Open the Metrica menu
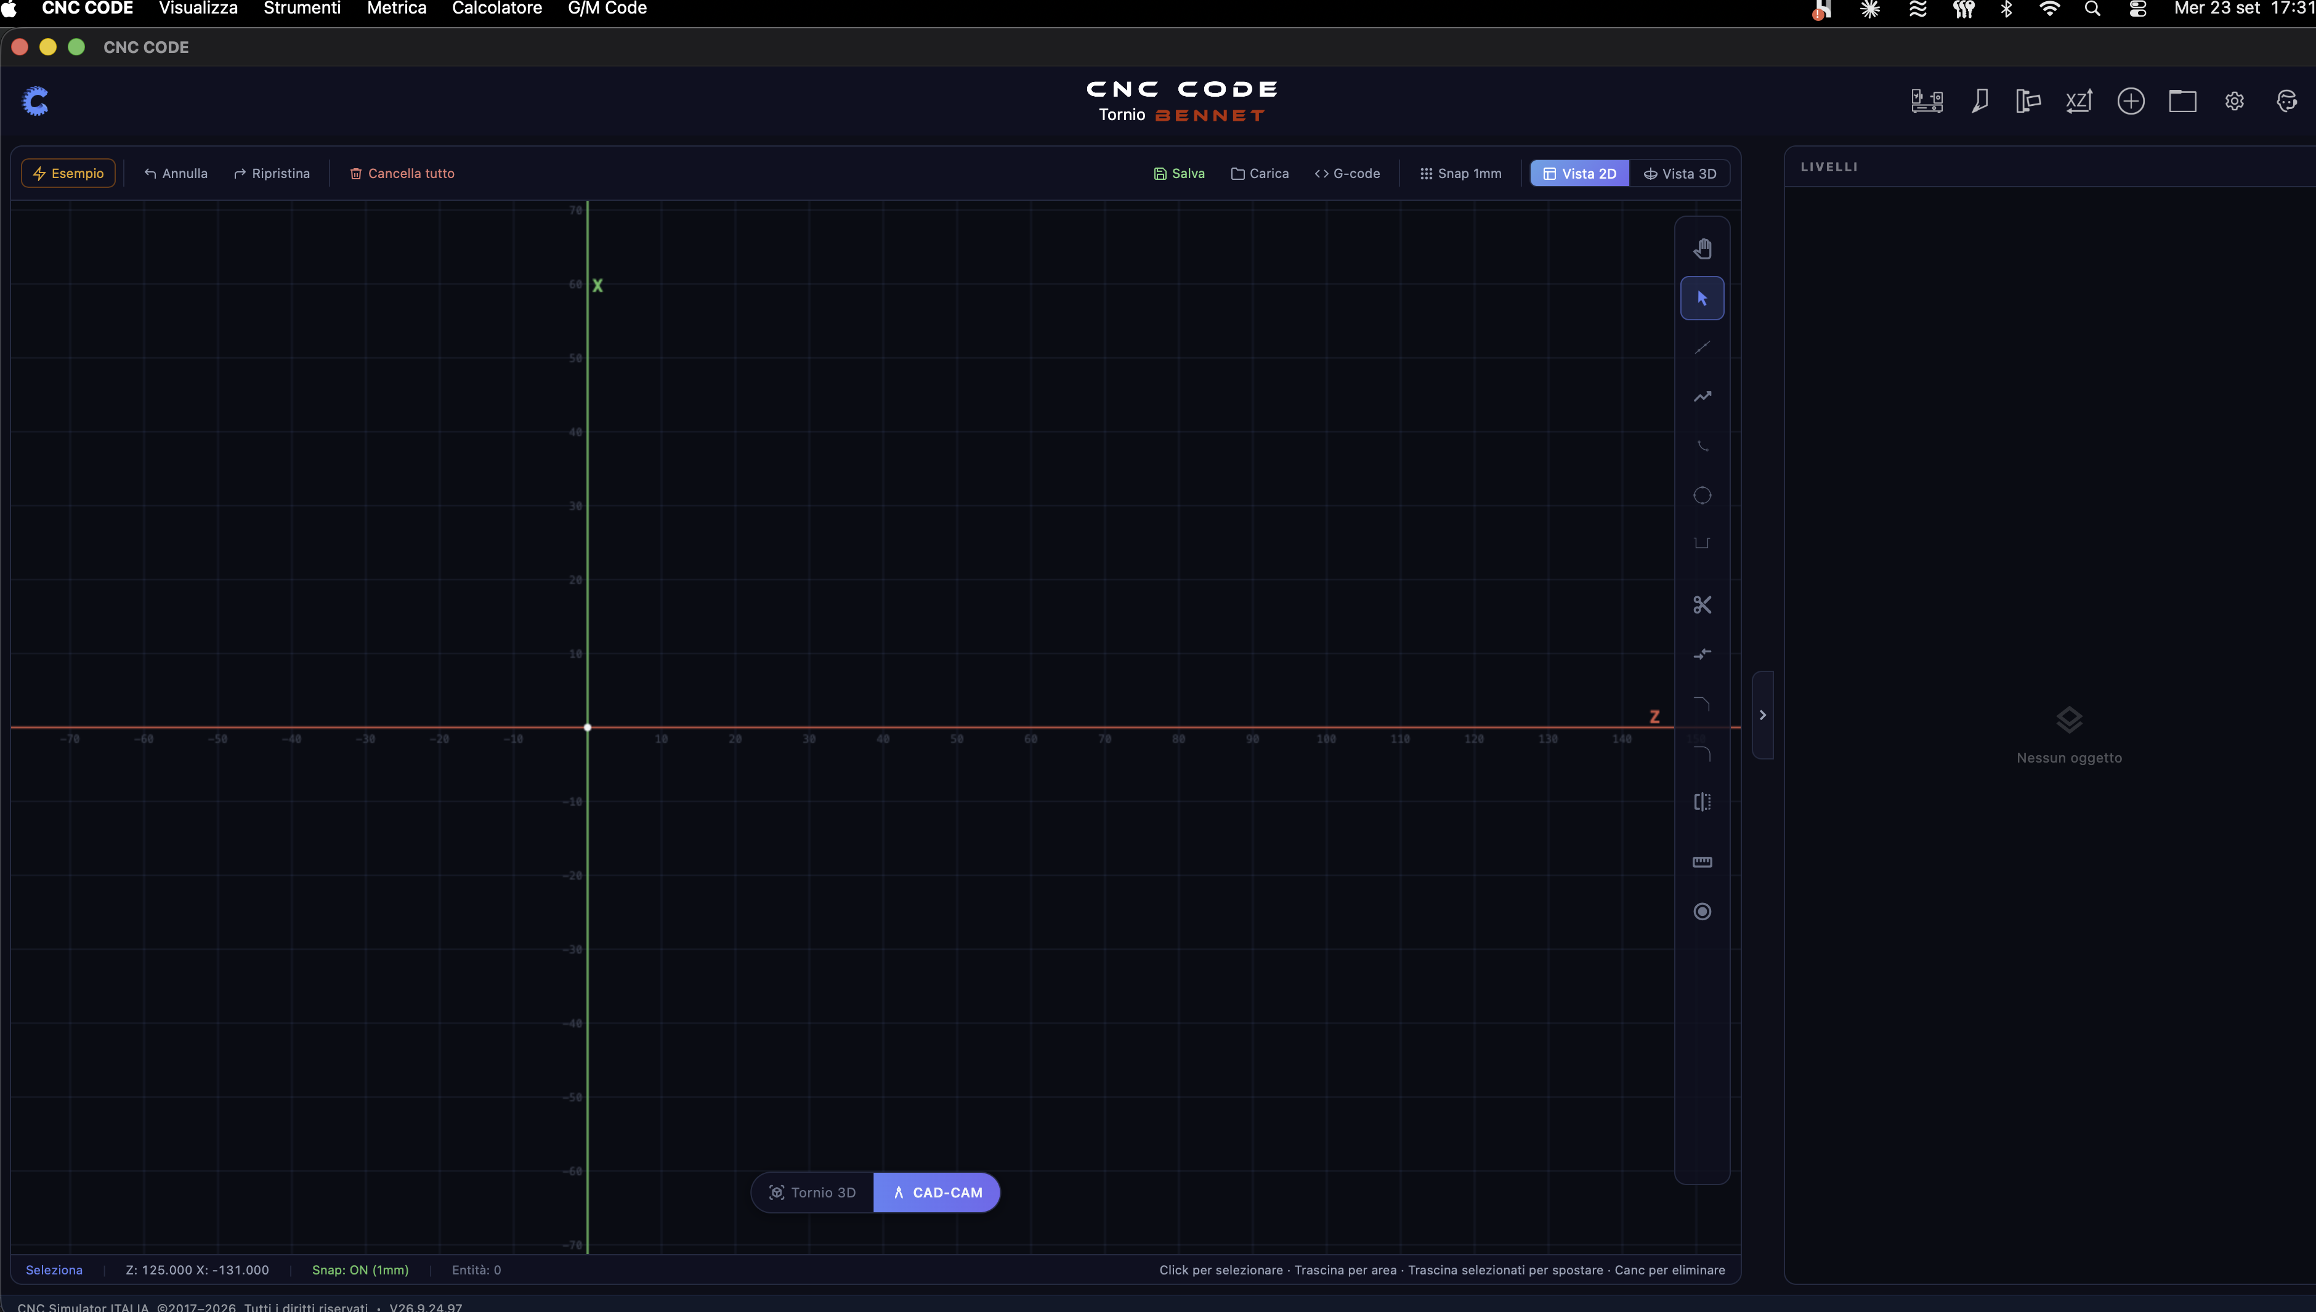Viewport: 2316px width, 1312px height. click(x=396, y=9)
